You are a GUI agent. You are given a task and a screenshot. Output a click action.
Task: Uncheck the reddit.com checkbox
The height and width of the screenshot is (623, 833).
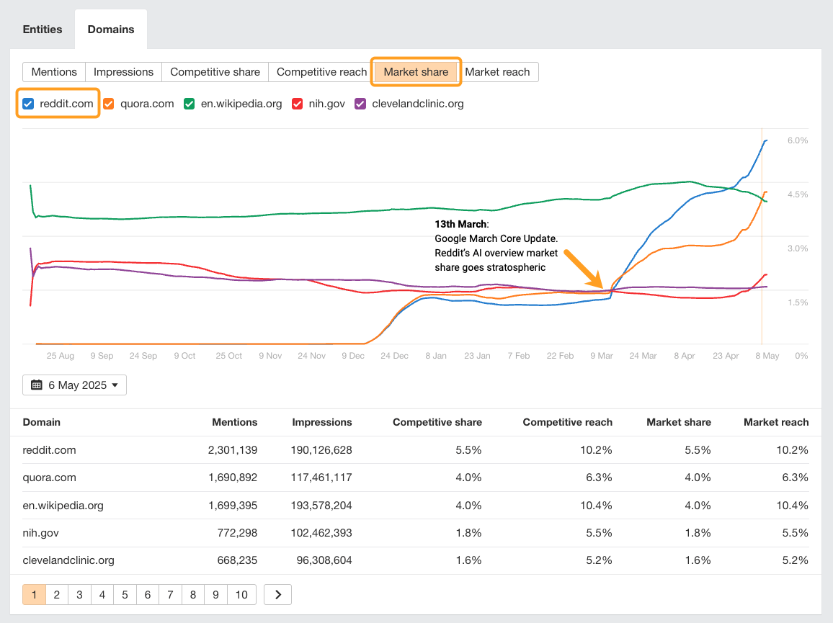click(x=28, y=104)
